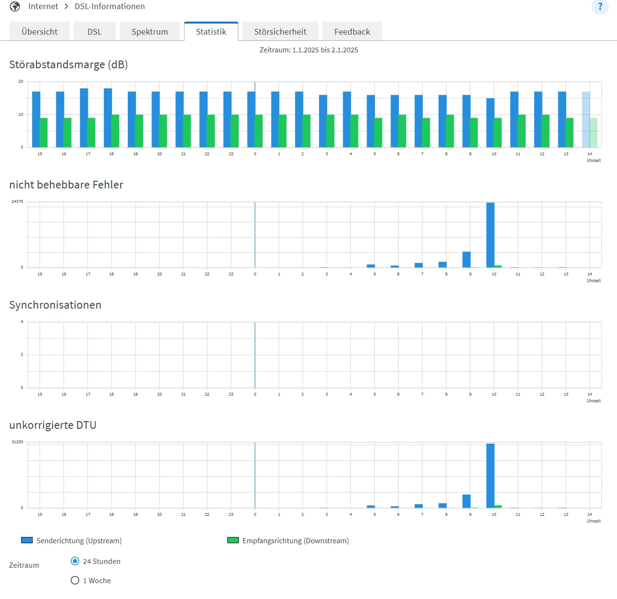Click the Synchronisationen heading
The image size is (617, 599).
pyautogui.click(x=55, y=305)
